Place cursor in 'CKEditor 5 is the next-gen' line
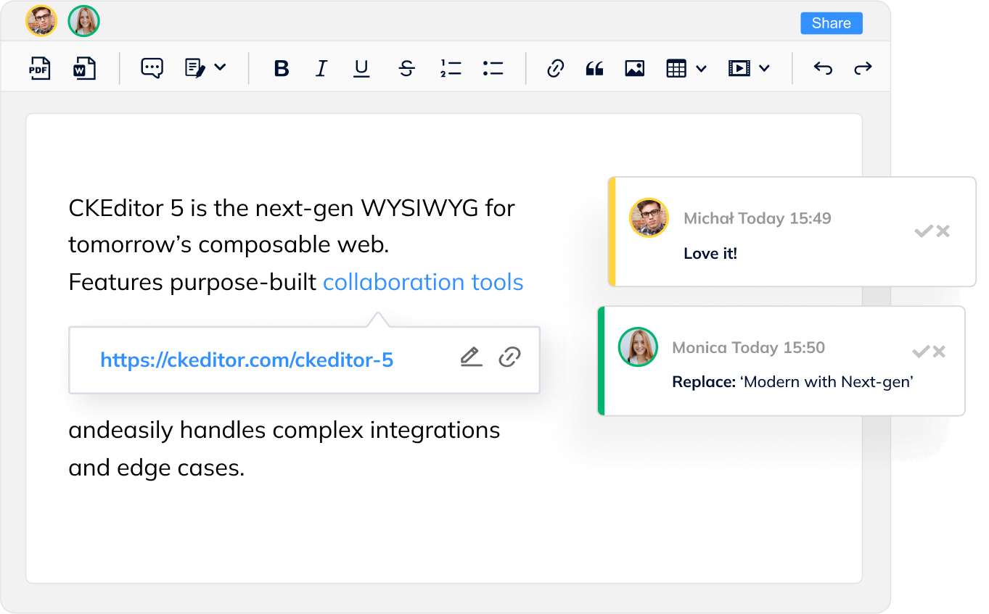This screenshot has height=614, width=989. click(x=292, y=208)
